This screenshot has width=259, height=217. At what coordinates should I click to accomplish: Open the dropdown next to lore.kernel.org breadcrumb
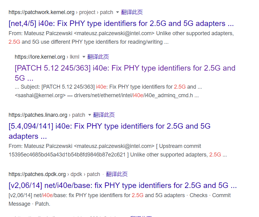[x=84, y=57]
